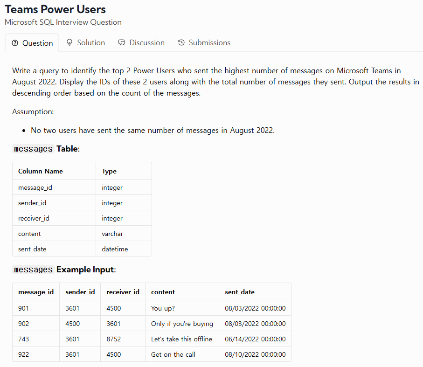Click the message_id header in example table

pos(36,292)
